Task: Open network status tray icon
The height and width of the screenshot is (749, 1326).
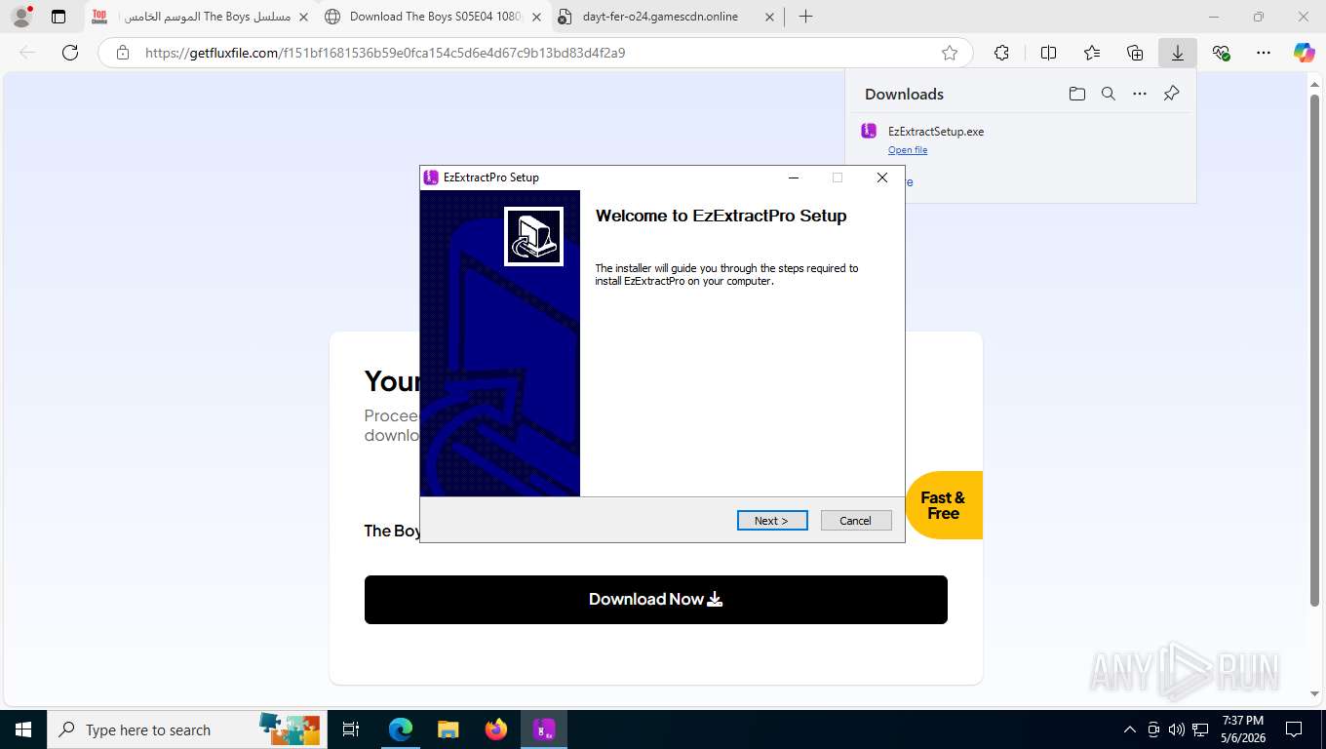Action: [1201, 729]
